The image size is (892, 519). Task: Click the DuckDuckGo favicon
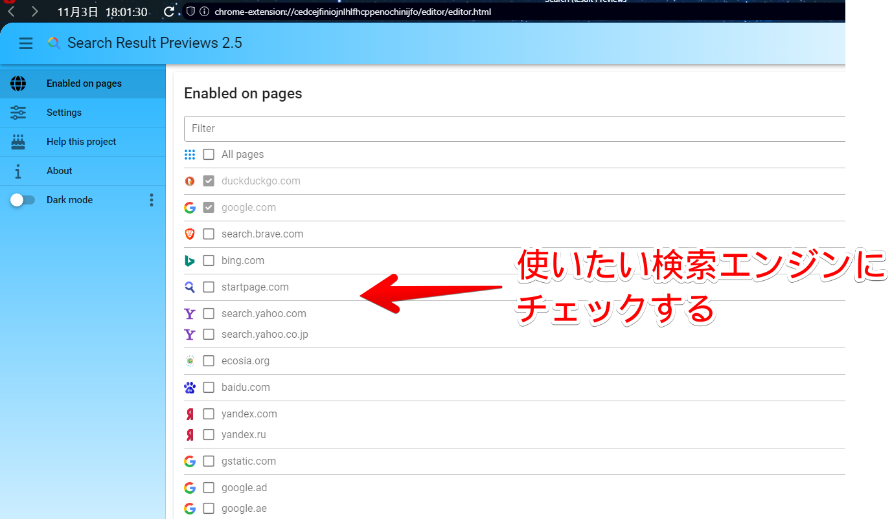[x=190, y=181]
